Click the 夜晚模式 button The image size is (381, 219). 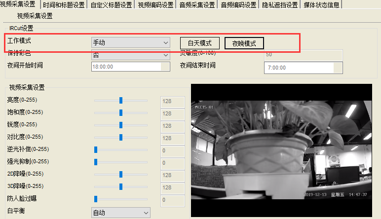[244, 43]
